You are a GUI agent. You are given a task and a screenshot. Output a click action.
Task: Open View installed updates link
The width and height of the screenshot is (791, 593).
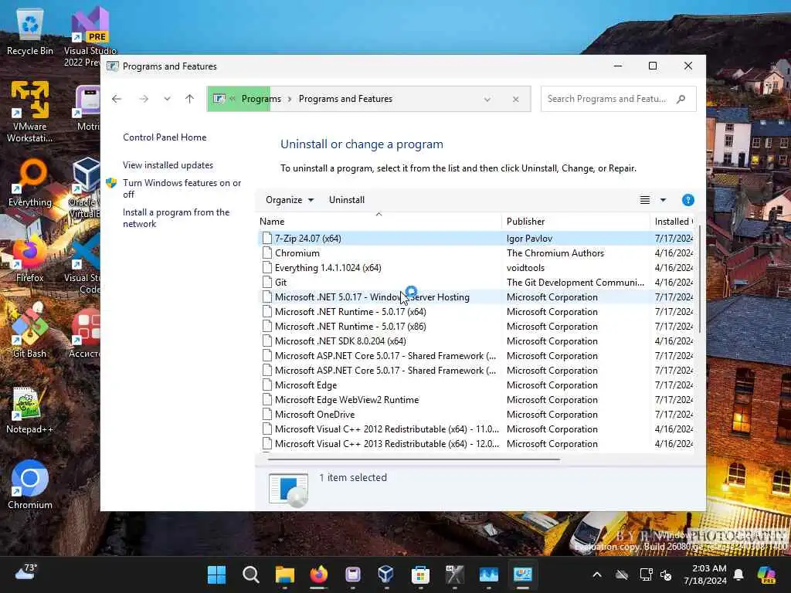[x=168, y=165]
